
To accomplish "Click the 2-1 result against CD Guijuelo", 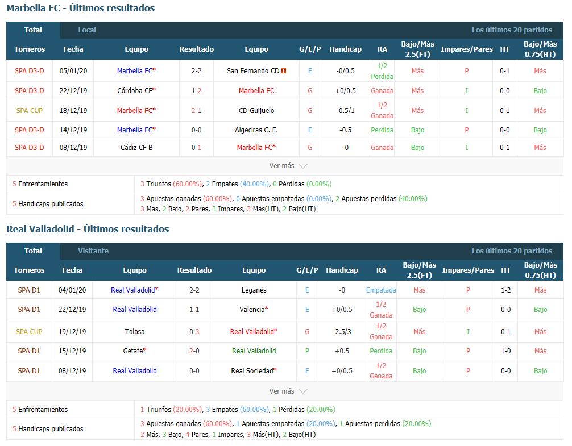I will (x=196, y=111).
